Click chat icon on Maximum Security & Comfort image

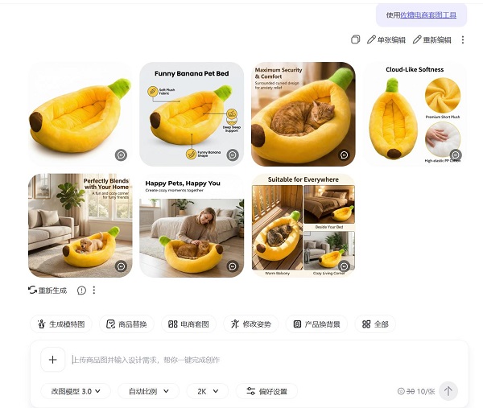[344, 155]
